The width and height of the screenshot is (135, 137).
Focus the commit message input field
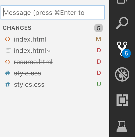(x=53, y=12)
